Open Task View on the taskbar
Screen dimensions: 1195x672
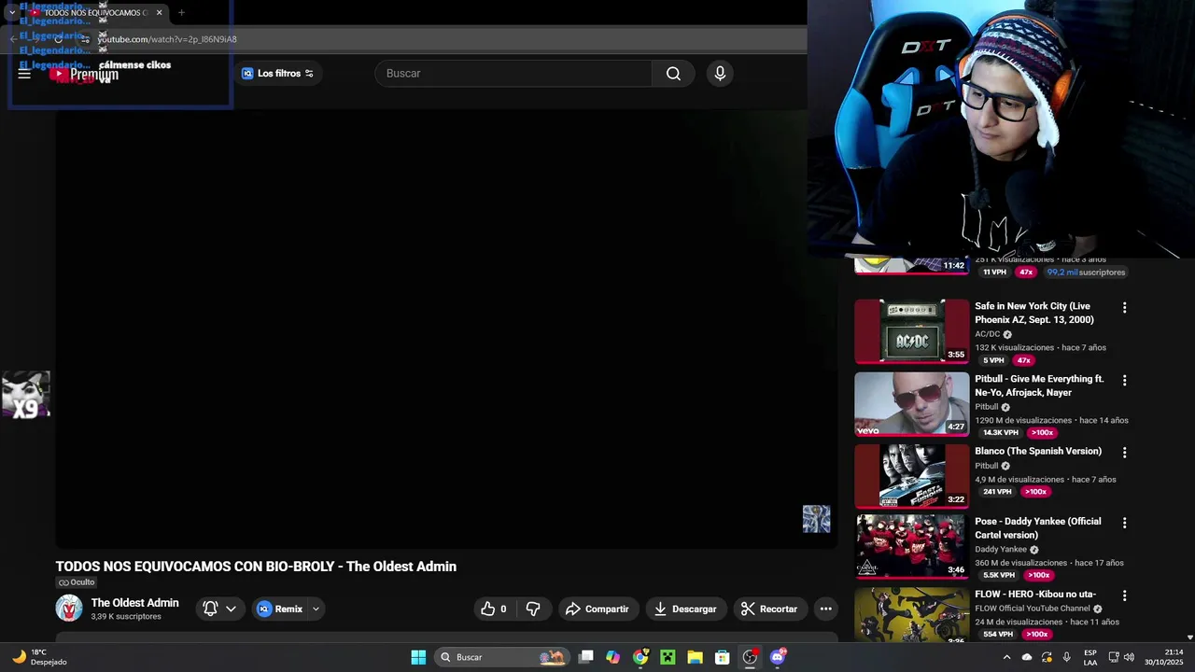click(585, 657)
